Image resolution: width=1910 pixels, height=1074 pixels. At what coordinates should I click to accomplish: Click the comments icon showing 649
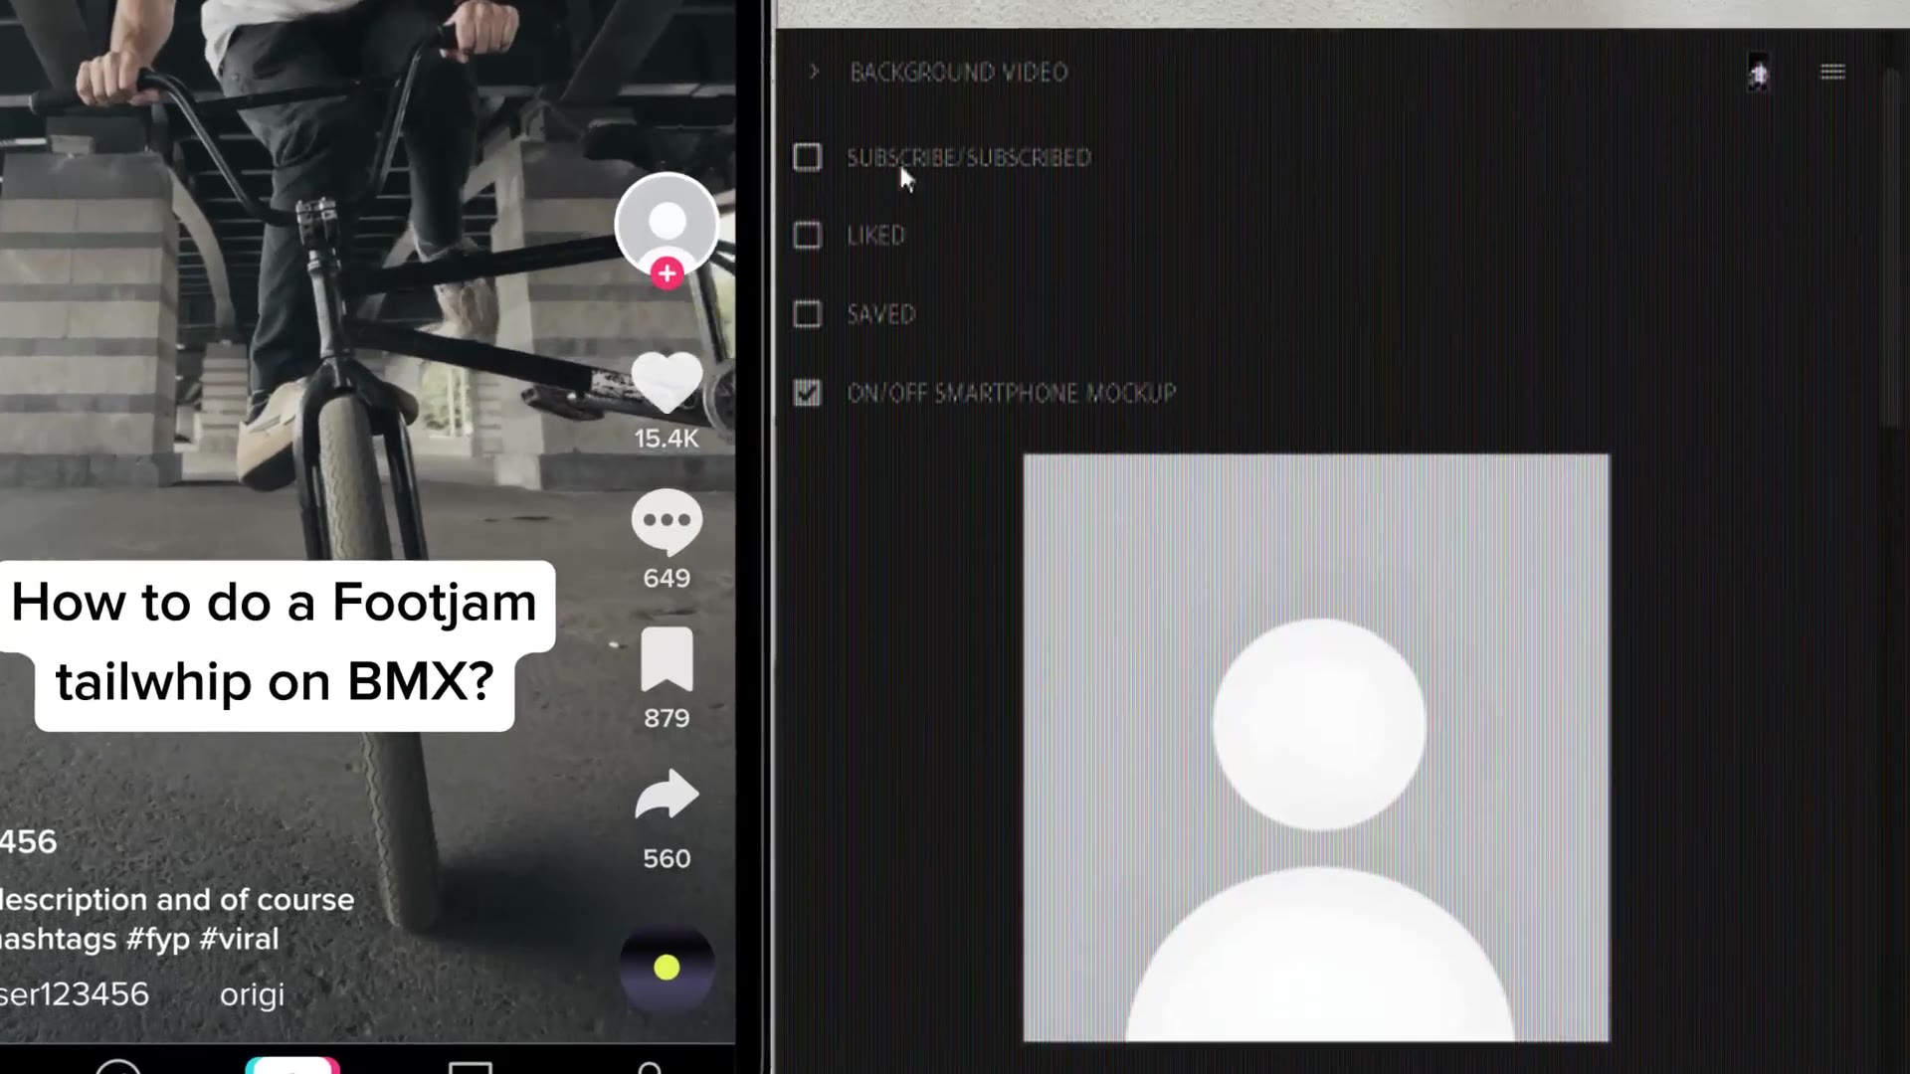(668, 521)
